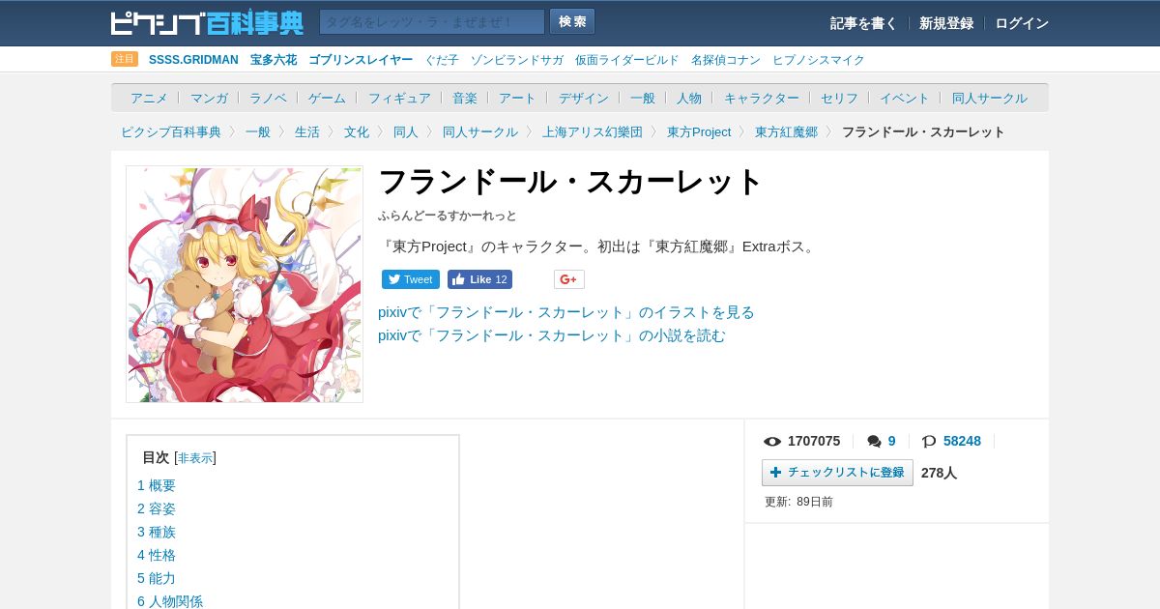Image resolution: width=1160 pixels, height=609 pixels.
Task: Go to 東方Project breadcrumb
Action: 699,132
